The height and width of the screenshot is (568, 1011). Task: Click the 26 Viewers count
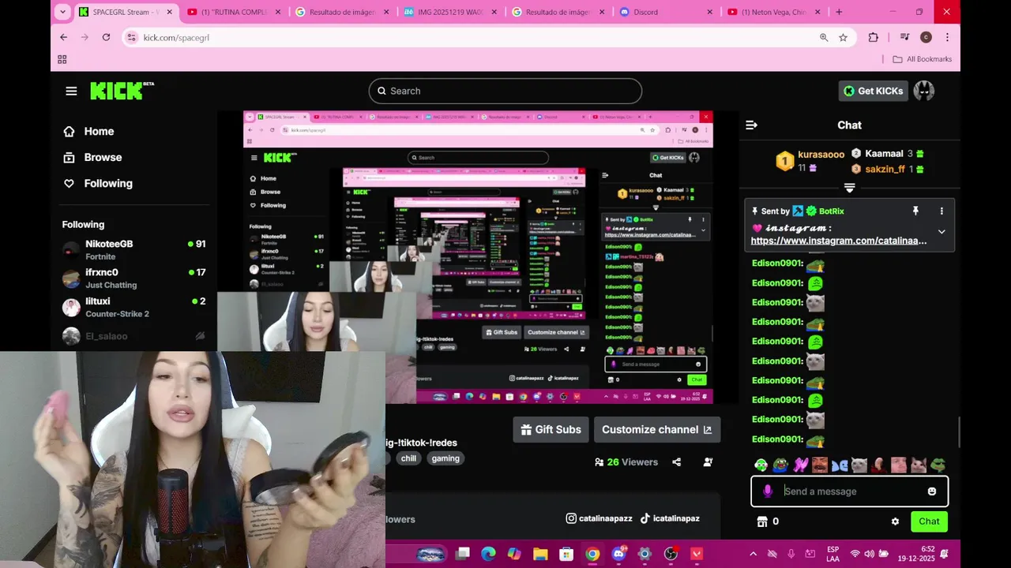(626, 462)
